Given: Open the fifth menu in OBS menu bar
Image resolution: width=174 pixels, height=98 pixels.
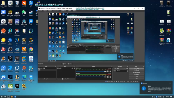Looking at the screenshot, I should 63,11.
